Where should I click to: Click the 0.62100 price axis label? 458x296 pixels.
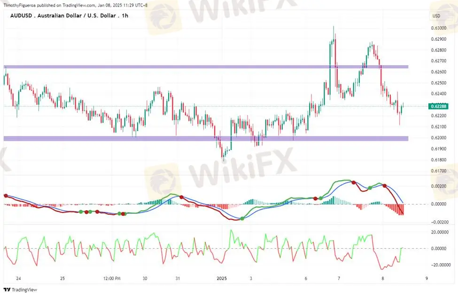coord(439,127)
